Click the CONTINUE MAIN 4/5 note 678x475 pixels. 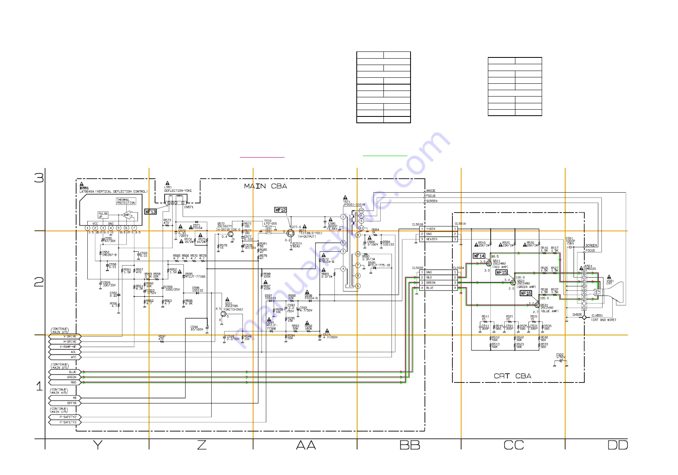pos(59,391)
